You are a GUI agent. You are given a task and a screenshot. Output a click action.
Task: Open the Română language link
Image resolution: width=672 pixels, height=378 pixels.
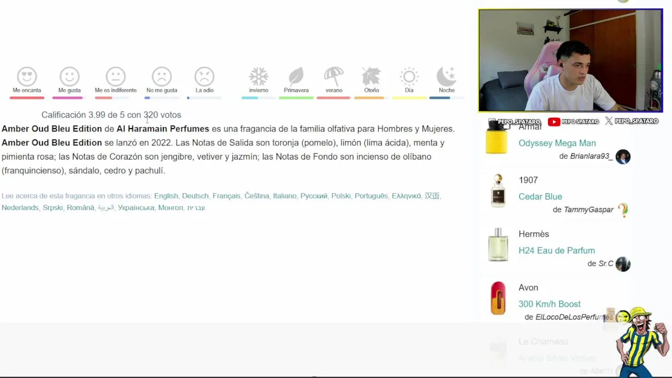80,208
